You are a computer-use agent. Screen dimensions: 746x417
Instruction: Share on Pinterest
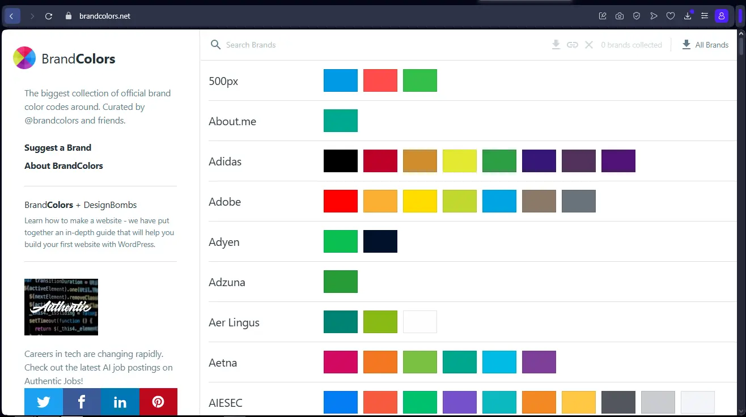158,402
